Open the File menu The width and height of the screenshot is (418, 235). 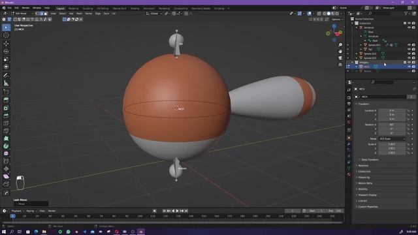click(x=10, y=8)
